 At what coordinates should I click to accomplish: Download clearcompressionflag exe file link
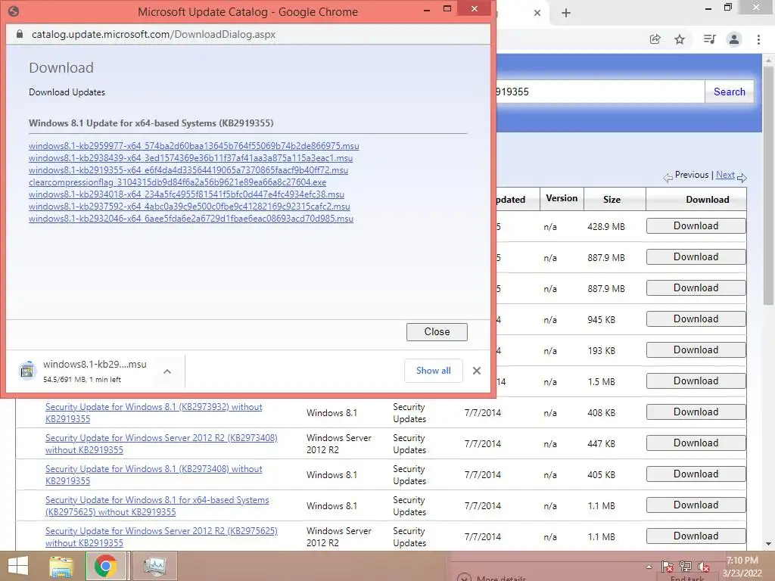[177, 182]
